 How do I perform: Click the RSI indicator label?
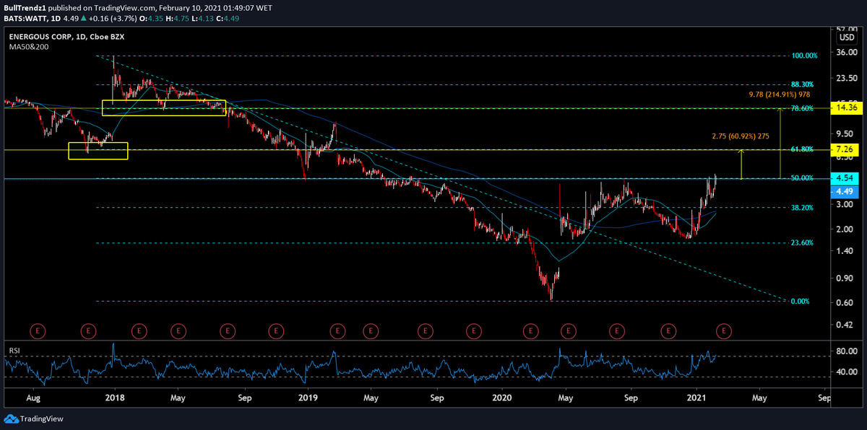pyautogui.click(x=14, y=351)
